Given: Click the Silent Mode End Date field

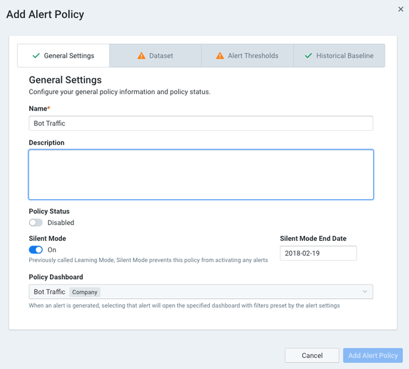Looking at the screenshot, I should [x=318, y=253].
